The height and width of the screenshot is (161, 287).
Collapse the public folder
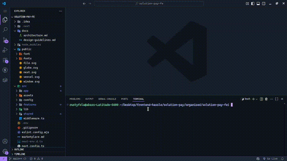click(x=38, y=49)
